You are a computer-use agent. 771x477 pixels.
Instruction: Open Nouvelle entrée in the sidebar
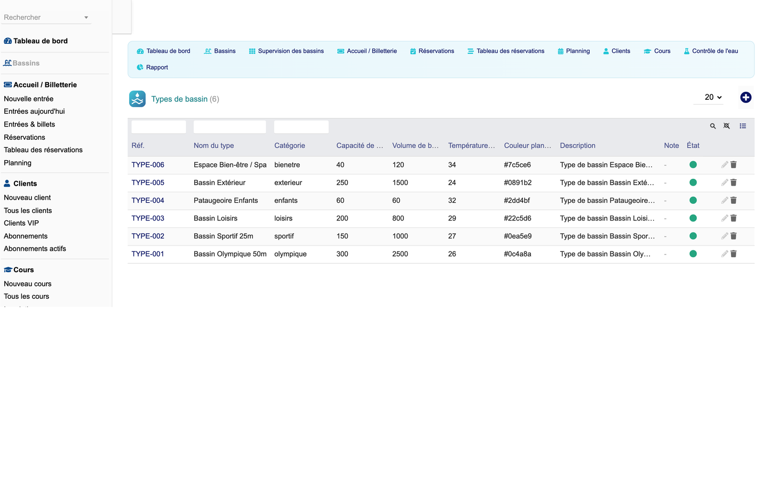click(29, 99)
